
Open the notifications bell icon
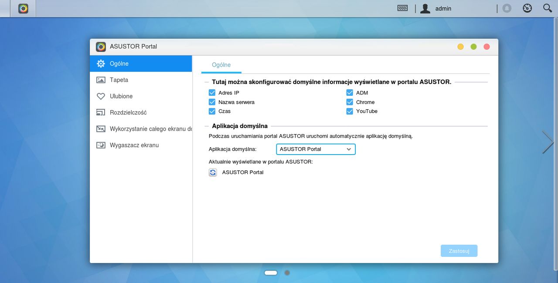click(x=507, y=8)
